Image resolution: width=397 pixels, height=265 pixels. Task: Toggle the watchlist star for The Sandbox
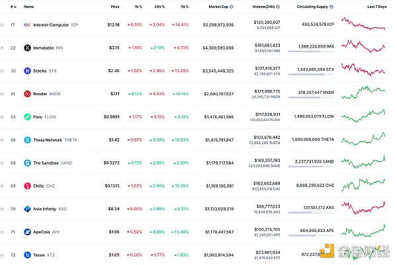coord(3,163)
